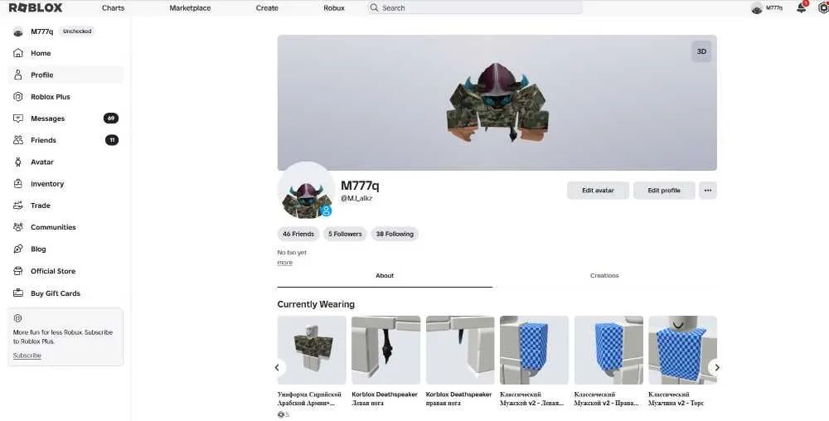Click the Robux price icon under first item
829x421 pixels.
281,414
